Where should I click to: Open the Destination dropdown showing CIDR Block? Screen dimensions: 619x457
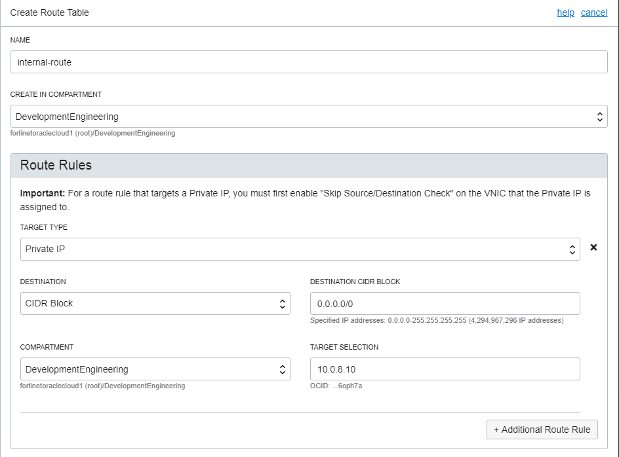point(151,303)
